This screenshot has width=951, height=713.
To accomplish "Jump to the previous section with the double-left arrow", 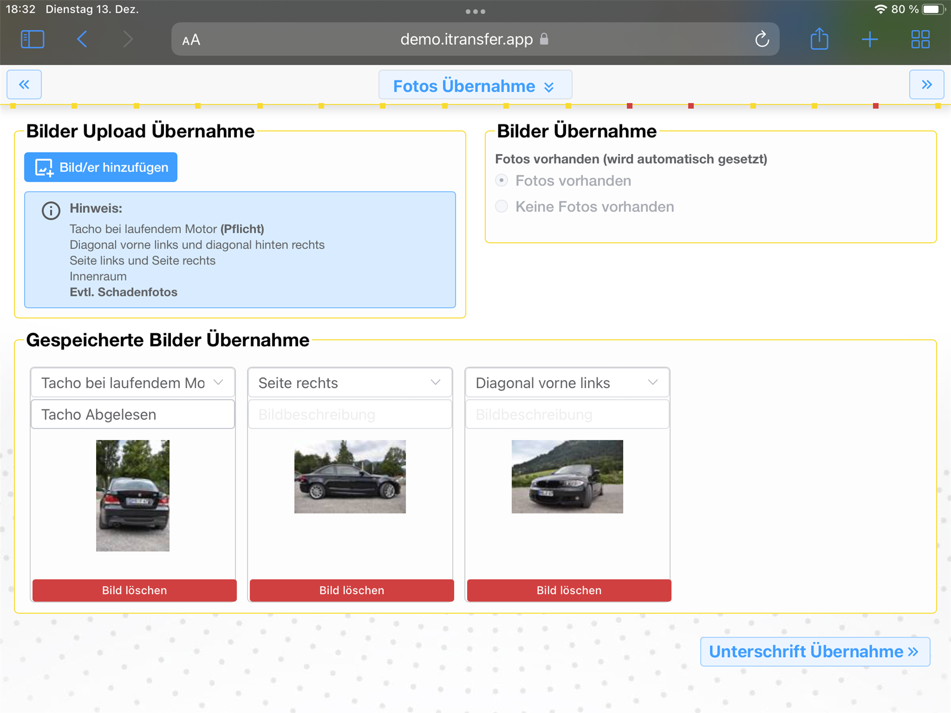I will 24,85.
